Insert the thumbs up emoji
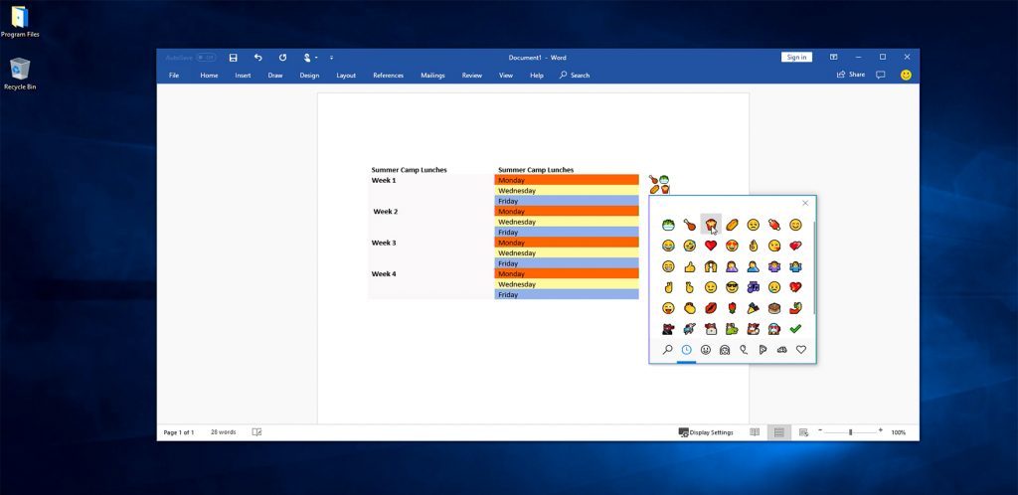 [690, 266]
